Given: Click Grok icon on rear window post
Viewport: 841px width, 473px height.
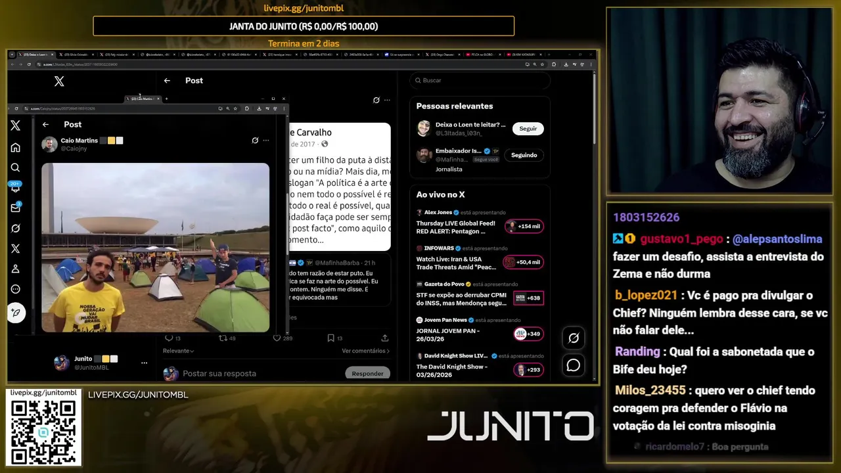Looking at the screenshot, I should point(376,100).
